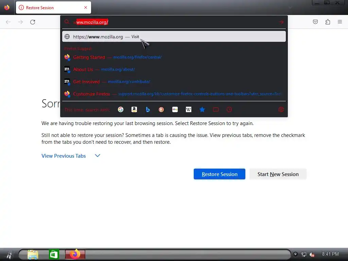
Task: Open the Customize Firefox suggestion
Action: (174, 94)
